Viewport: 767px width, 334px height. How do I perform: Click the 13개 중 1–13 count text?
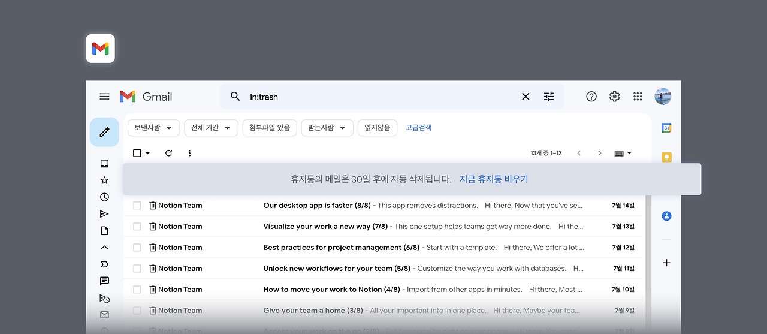point(546,153)
